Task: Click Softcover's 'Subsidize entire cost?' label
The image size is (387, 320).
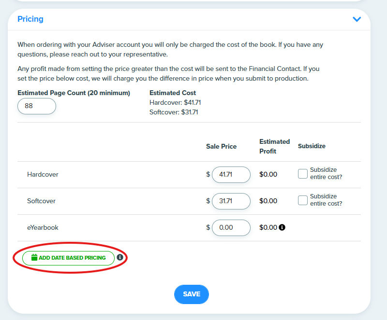Action: click(x=326, y=200)
